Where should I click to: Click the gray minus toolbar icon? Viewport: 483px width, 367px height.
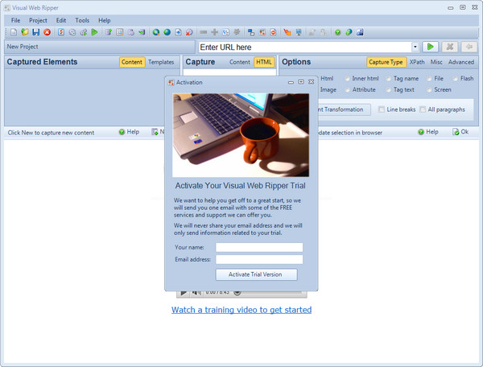(x=204, y=32)
